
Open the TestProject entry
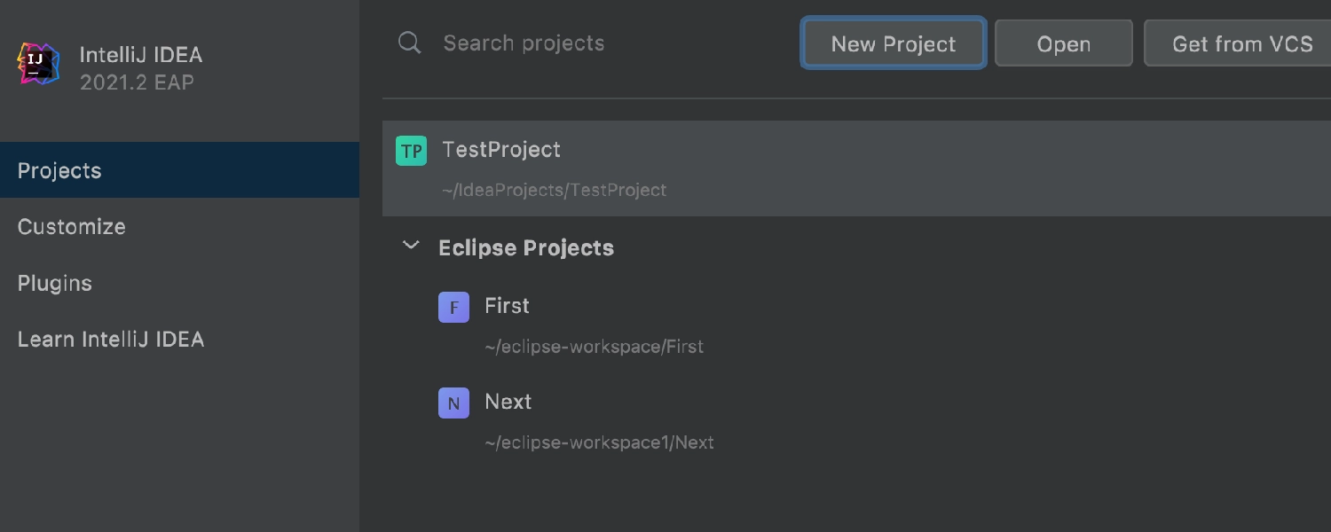(856, 168)
